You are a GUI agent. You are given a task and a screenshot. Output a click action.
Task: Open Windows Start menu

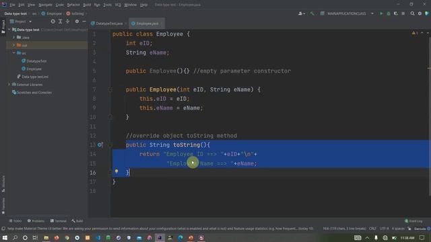[x=5, y=237]
